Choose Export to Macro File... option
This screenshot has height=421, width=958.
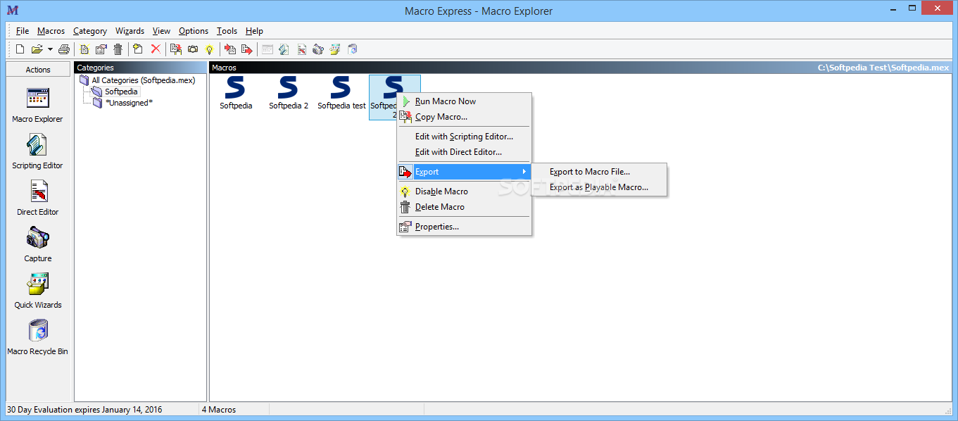click(x=599, y=172)
